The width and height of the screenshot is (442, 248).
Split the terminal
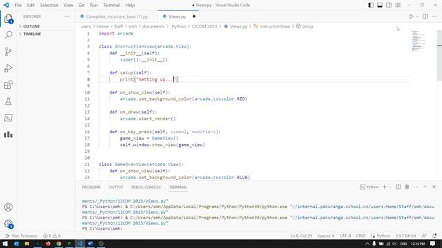click(398, 187)
